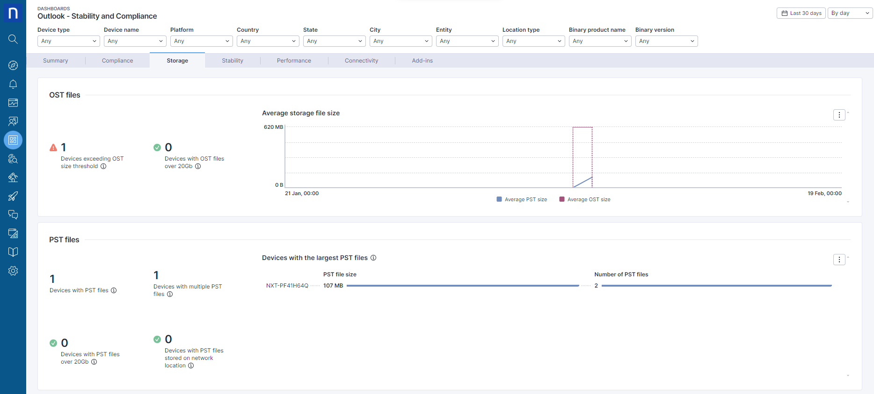Screen dimensions: 874x394
Task: Click the DASHBOARDS breadcrumb link
Action: (x=54, y=8)
